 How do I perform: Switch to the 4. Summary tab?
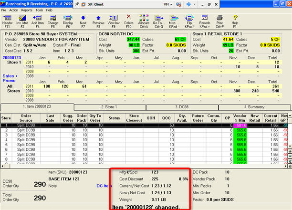coord(255,107)
